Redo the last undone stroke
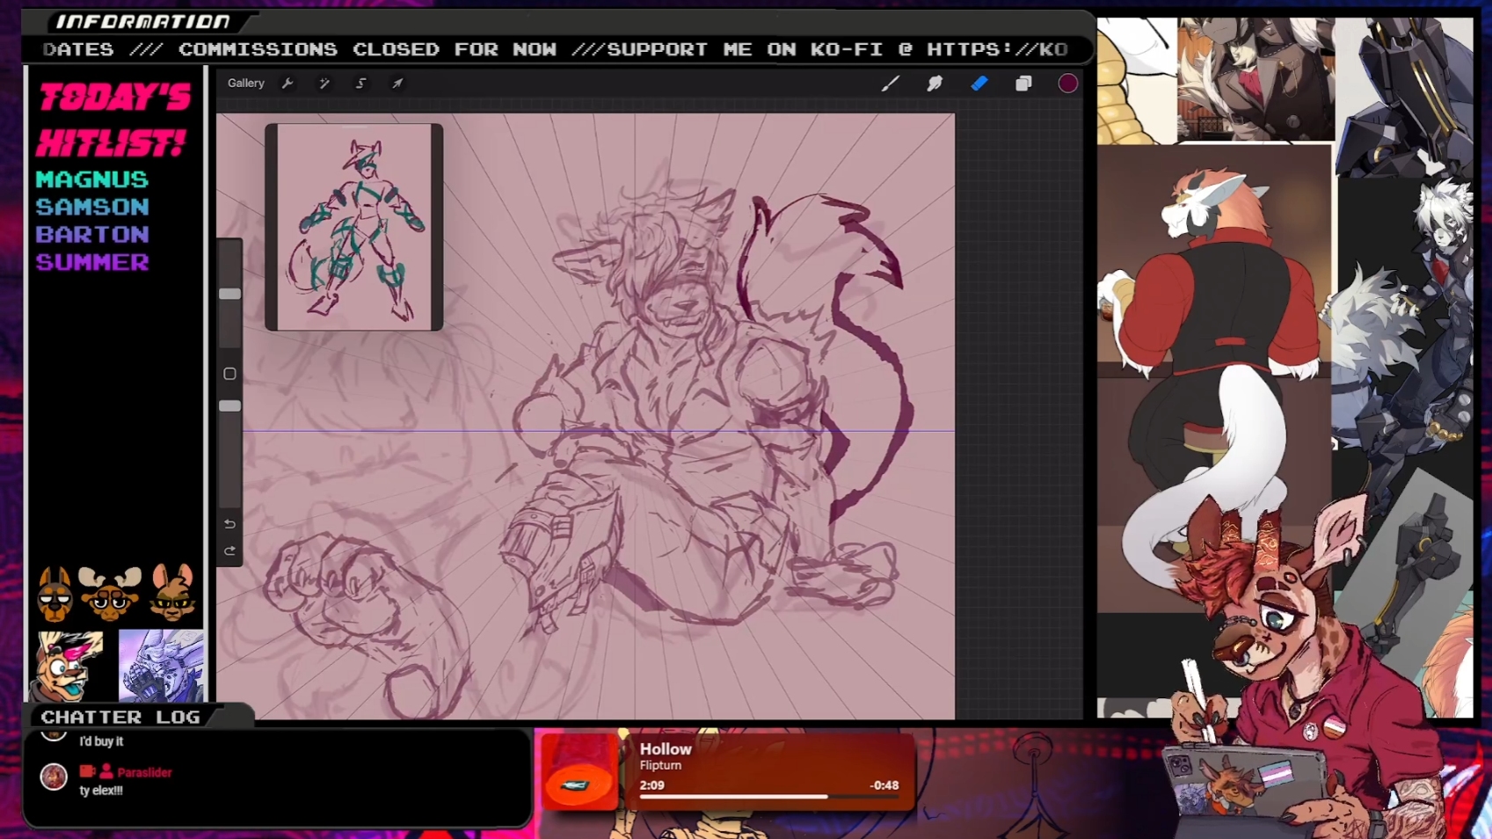Viewport: 1492px width, 839px height. [229, 551]
